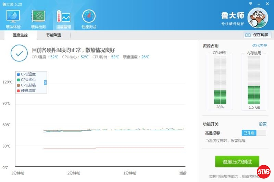Collapse the chart legend with the arrow
Screen dimensions: 274x182
point(45,82)
